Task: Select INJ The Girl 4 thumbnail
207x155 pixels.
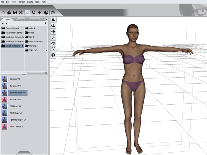Action: (4, 100)
